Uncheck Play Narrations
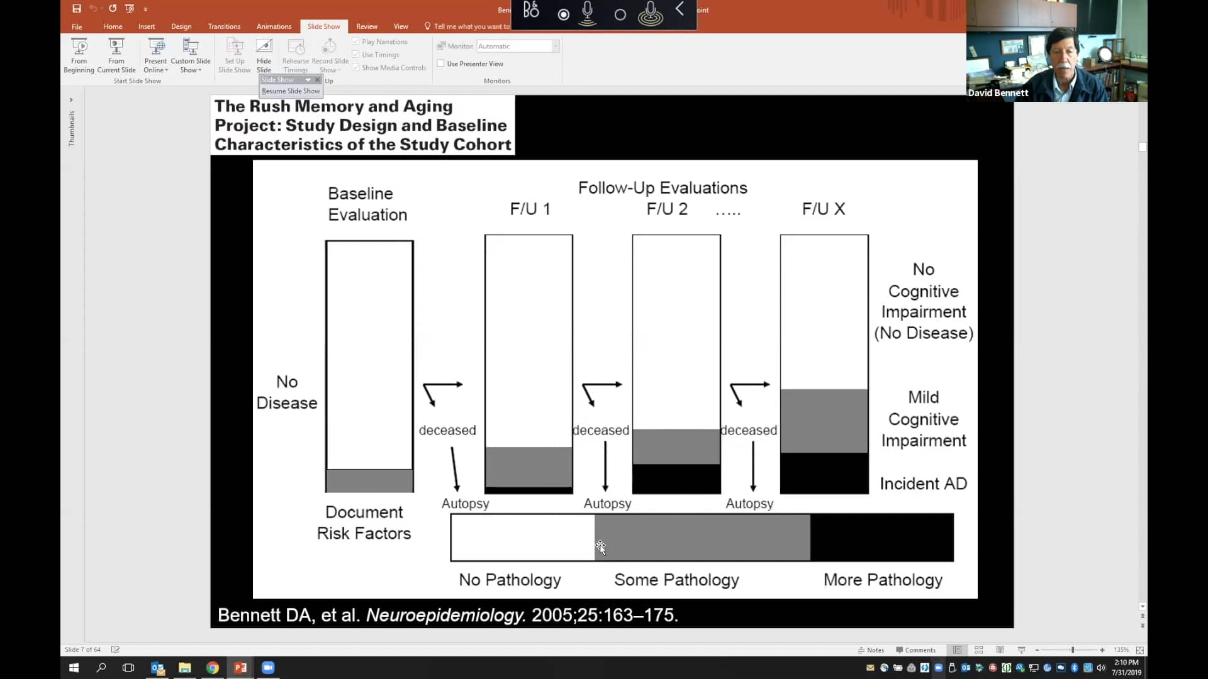The width and height of the screenshot is (1208, 679). pyautogui.click(x=356, y=41)
